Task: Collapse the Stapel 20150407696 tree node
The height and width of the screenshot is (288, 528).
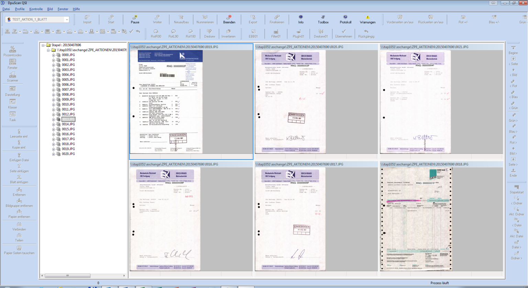Action: click(x=43, y=45)
